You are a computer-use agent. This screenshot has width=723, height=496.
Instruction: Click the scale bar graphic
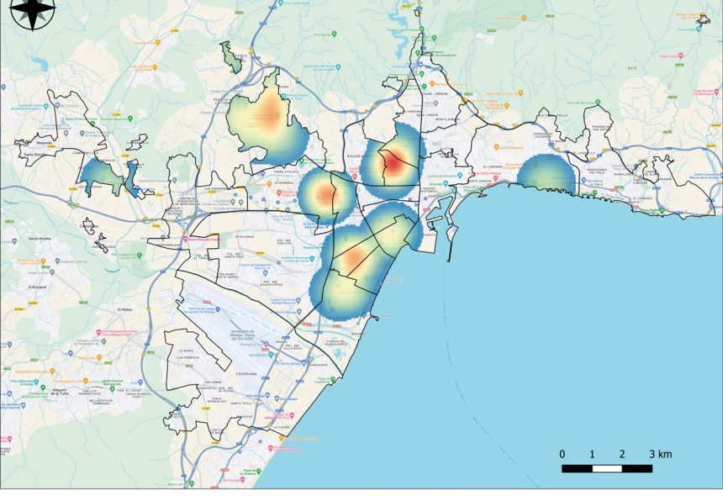pyautogui.click(x=606, y=467)
